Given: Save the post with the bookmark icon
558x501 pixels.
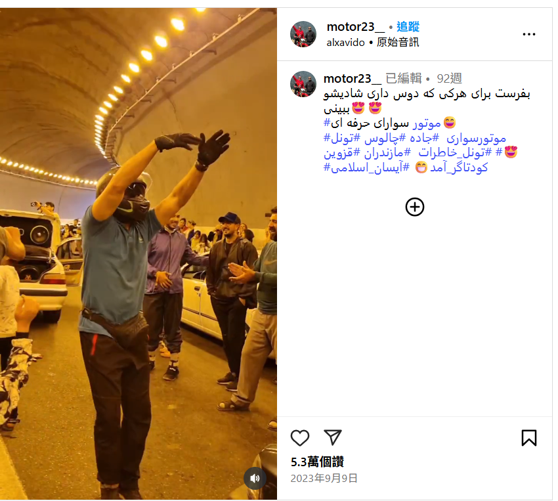Looking at the screenshot, I should (529, 438).
